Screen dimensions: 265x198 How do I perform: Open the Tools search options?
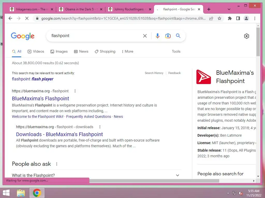176,51
